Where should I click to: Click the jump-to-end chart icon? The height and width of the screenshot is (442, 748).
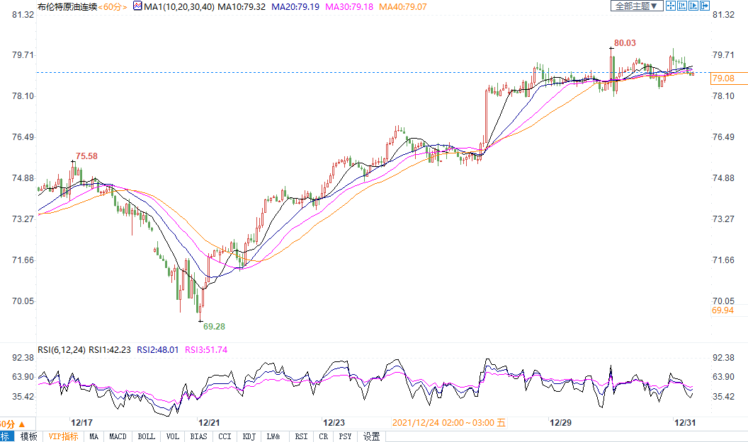coord(693,6)
